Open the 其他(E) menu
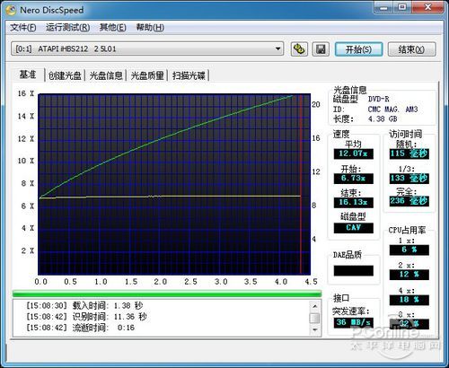Screen dimensions: 449x368 click(112, 28)
